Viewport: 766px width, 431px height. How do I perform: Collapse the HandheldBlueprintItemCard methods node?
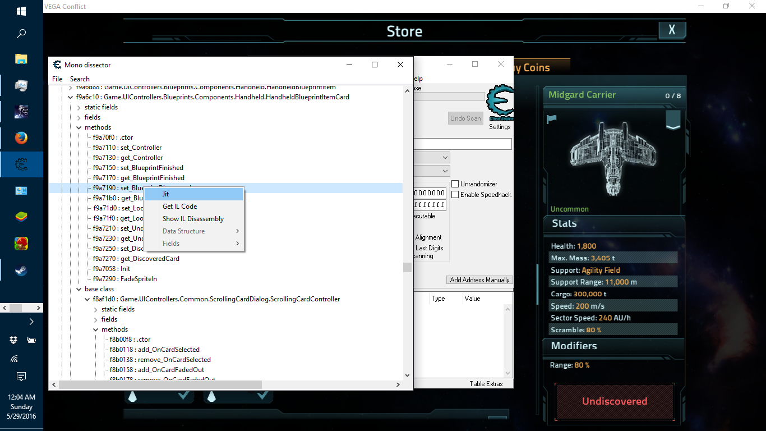point(79,127)
